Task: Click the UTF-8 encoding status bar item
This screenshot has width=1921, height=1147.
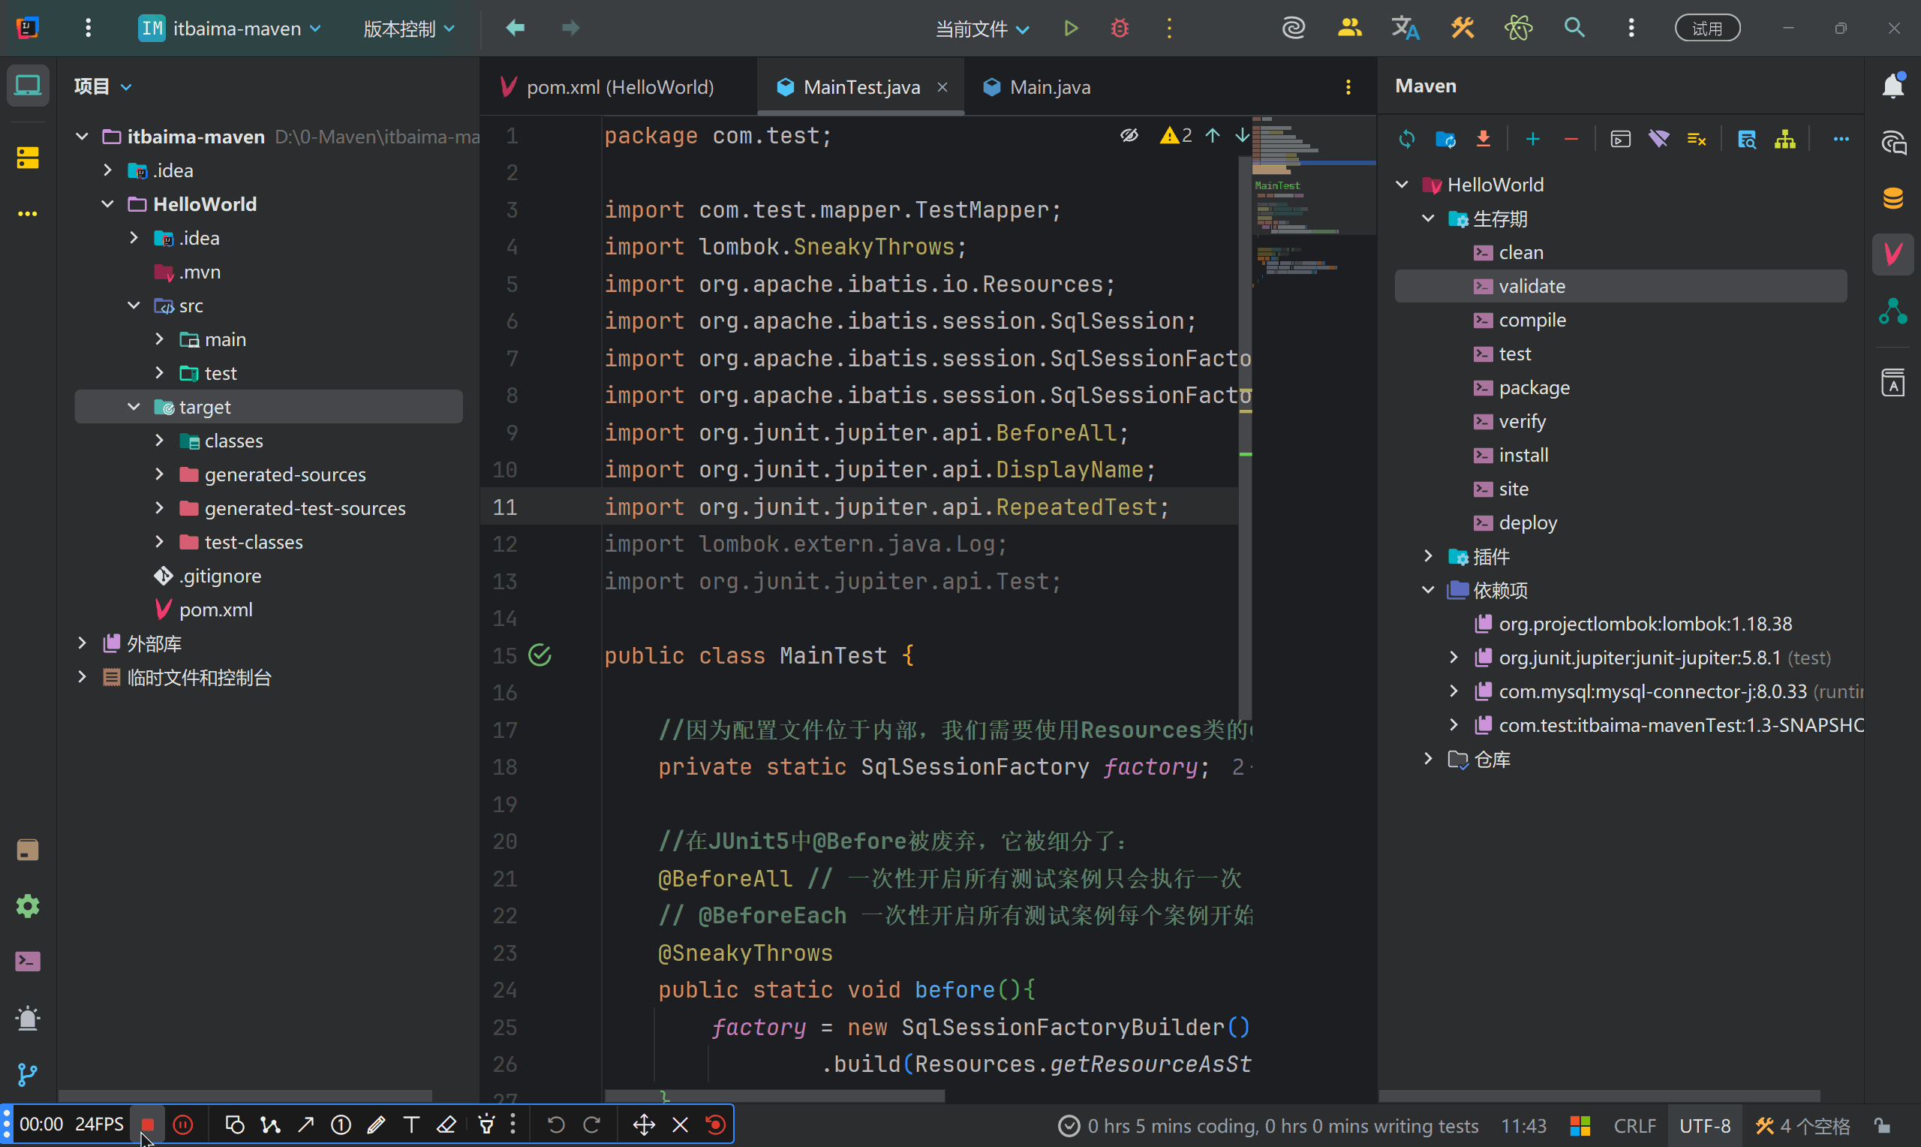Action: tap(1705, 1125)
